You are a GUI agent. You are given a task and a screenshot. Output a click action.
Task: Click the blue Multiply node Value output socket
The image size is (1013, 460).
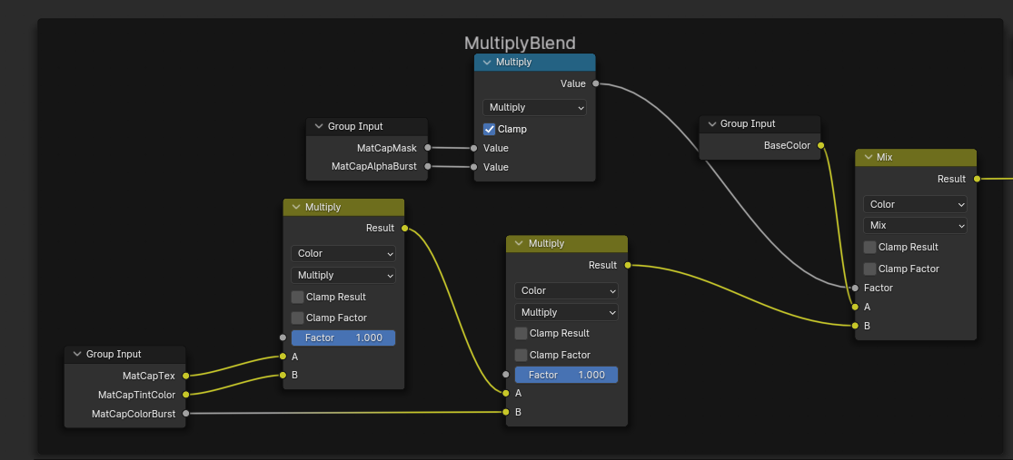[x=595, y=83]
